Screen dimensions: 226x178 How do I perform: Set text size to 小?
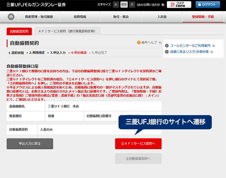(116, 5)
